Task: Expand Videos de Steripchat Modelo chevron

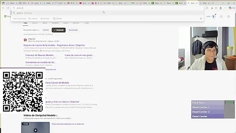Action: point(57,116)
